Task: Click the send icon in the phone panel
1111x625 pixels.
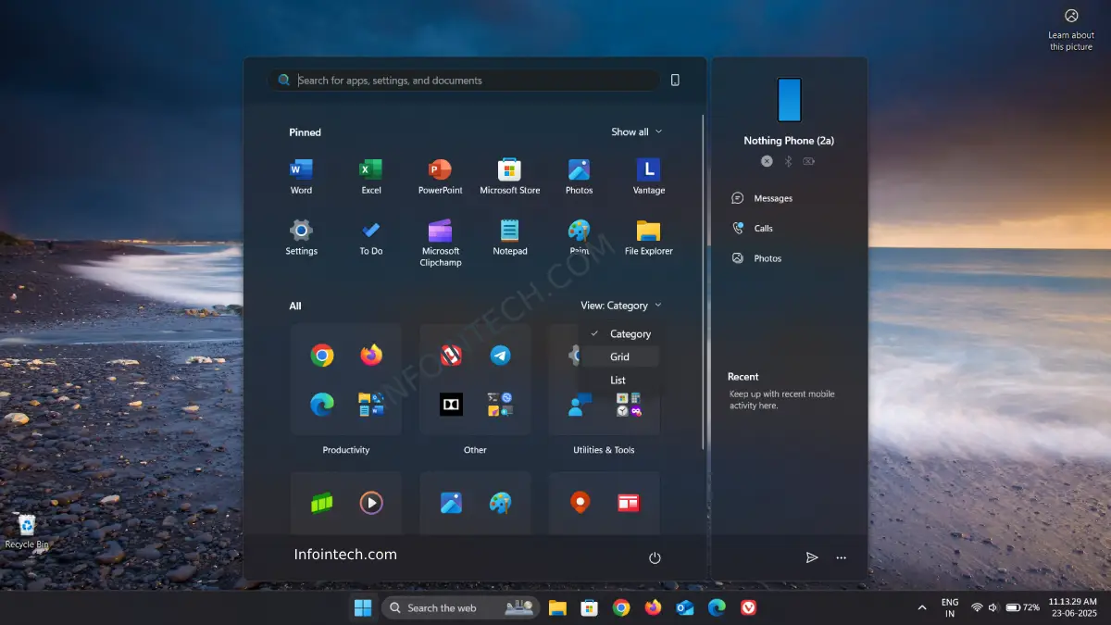Action: (x=812, y=557)
